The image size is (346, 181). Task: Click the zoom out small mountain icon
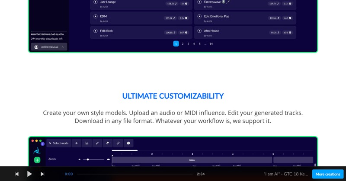[80, 159]
